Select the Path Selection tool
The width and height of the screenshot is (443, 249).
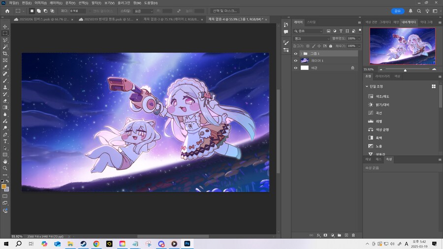(x=5, y=148)
